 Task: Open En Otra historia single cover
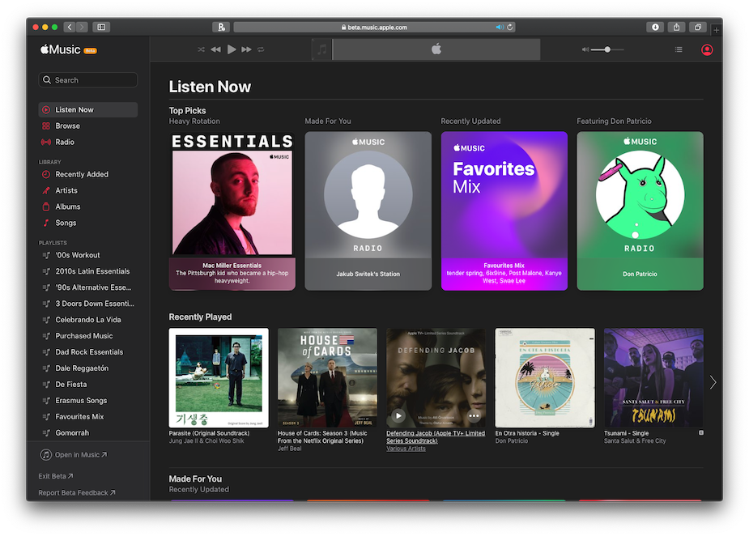tap(545, 378)
